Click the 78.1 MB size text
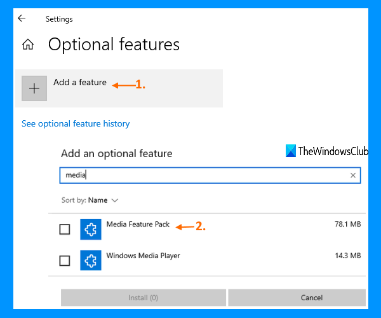This screenshot has height=318, width=381. coord(347,225)
